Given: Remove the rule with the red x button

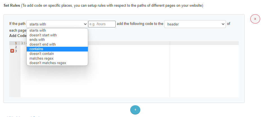Looking at the screenshot, I should pyautogui.click(x=255, y=19).
